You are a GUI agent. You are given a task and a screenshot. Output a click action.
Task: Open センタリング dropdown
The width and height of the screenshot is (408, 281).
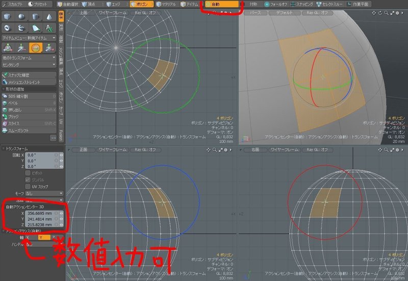29,65
